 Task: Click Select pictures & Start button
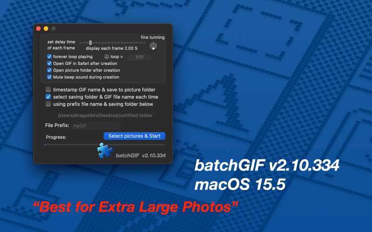[134, 136]
